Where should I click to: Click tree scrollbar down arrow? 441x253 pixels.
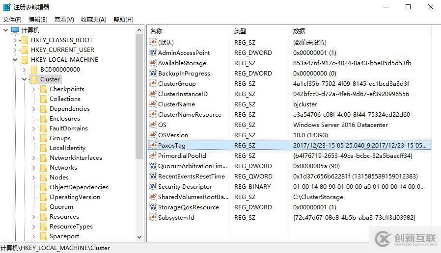click(139, 237)
